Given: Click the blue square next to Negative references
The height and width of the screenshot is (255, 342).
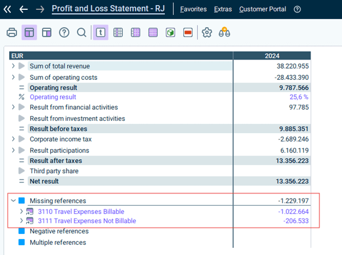Looking at the screenshot, I should click(x=22, y=231).
